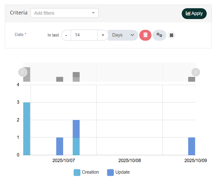Image resolution: width=218 pixels, height=186 pixels.
Task: Toggle the Creation series in the legend
Action: click(x=90, y=172)
